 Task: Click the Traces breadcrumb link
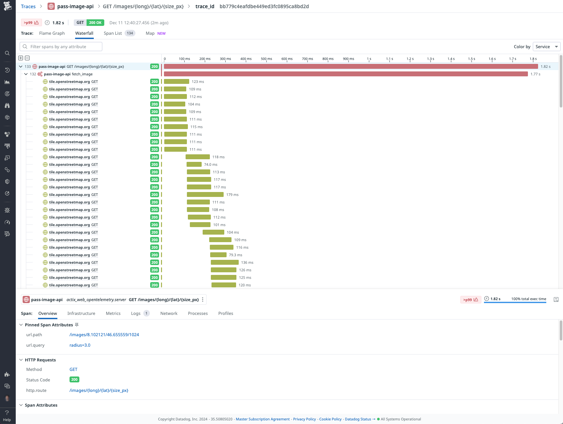28,6
